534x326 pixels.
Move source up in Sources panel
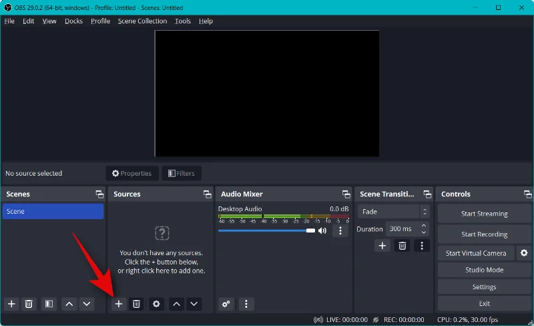[x=176, y=304]
